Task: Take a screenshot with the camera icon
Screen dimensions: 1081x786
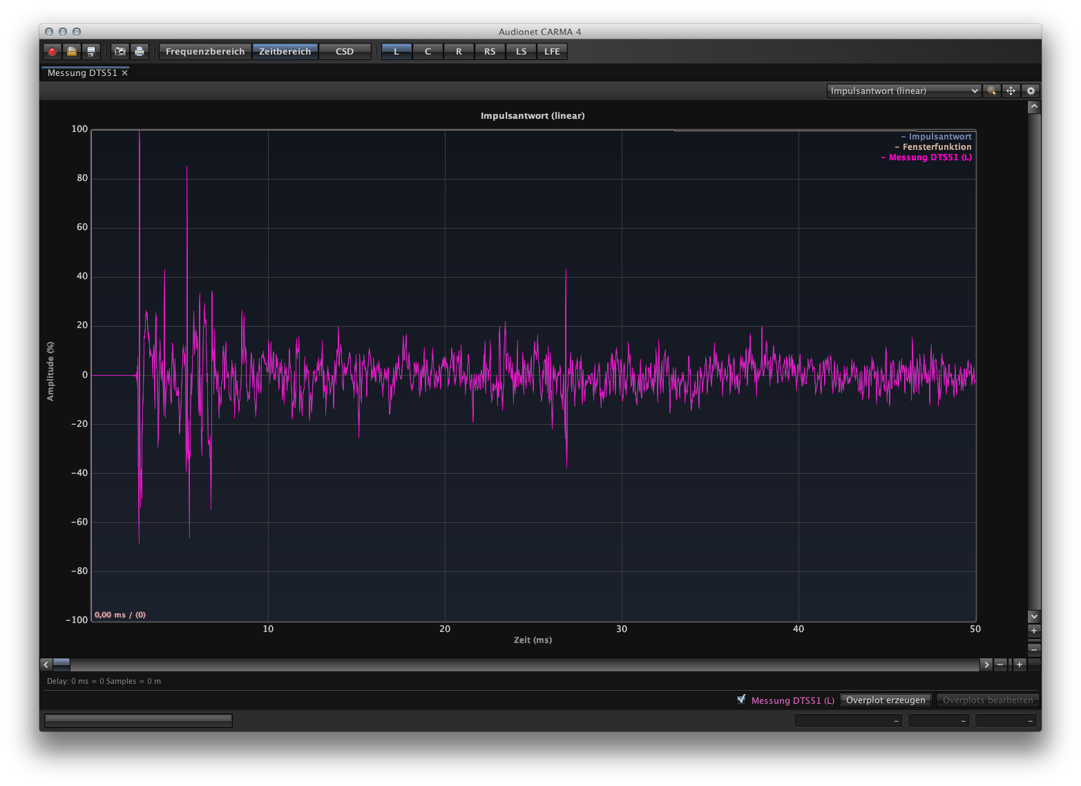Action: click(120, 52)
